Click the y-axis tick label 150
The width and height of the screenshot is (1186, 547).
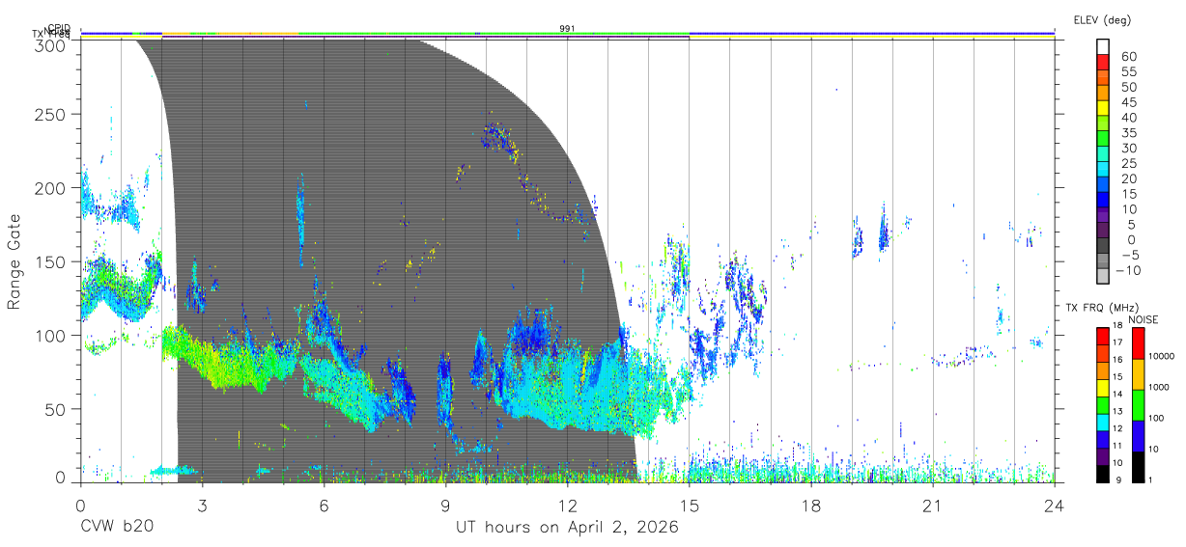[50, 261]
